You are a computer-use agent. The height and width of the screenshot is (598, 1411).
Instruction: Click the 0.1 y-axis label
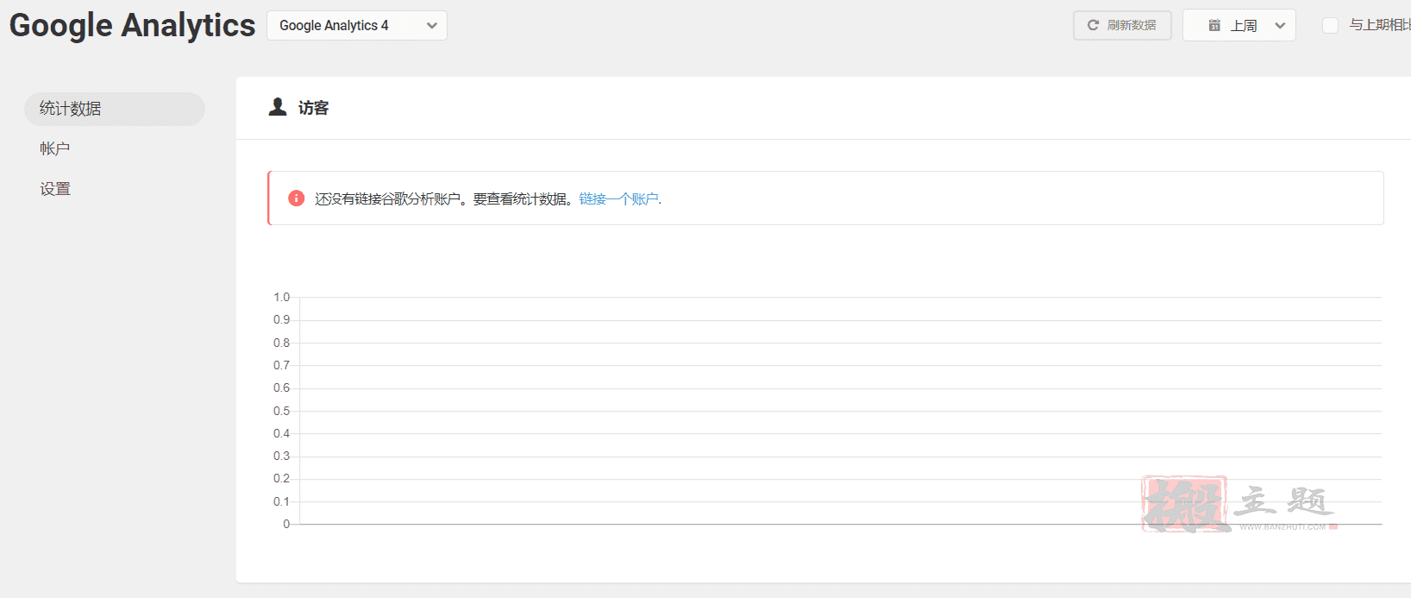coord(281,501)
